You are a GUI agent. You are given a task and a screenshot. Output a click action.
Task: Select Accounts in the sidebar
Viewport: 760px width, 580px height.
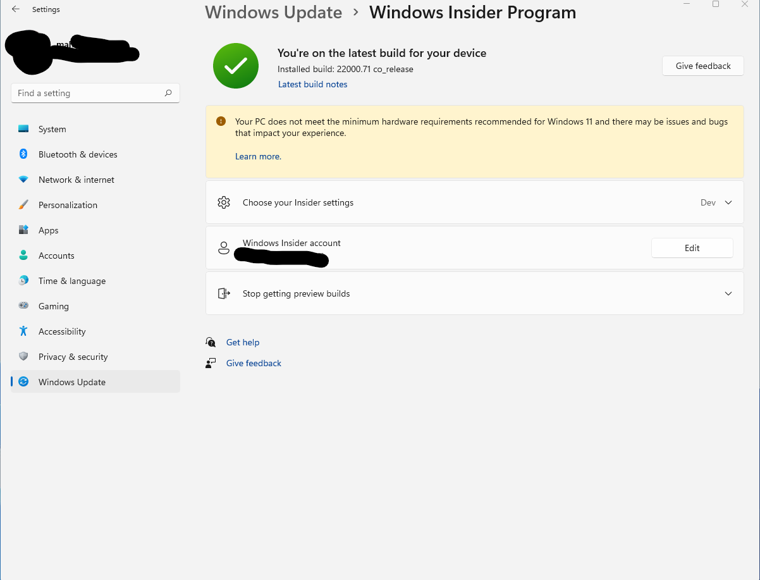point(95,256)
